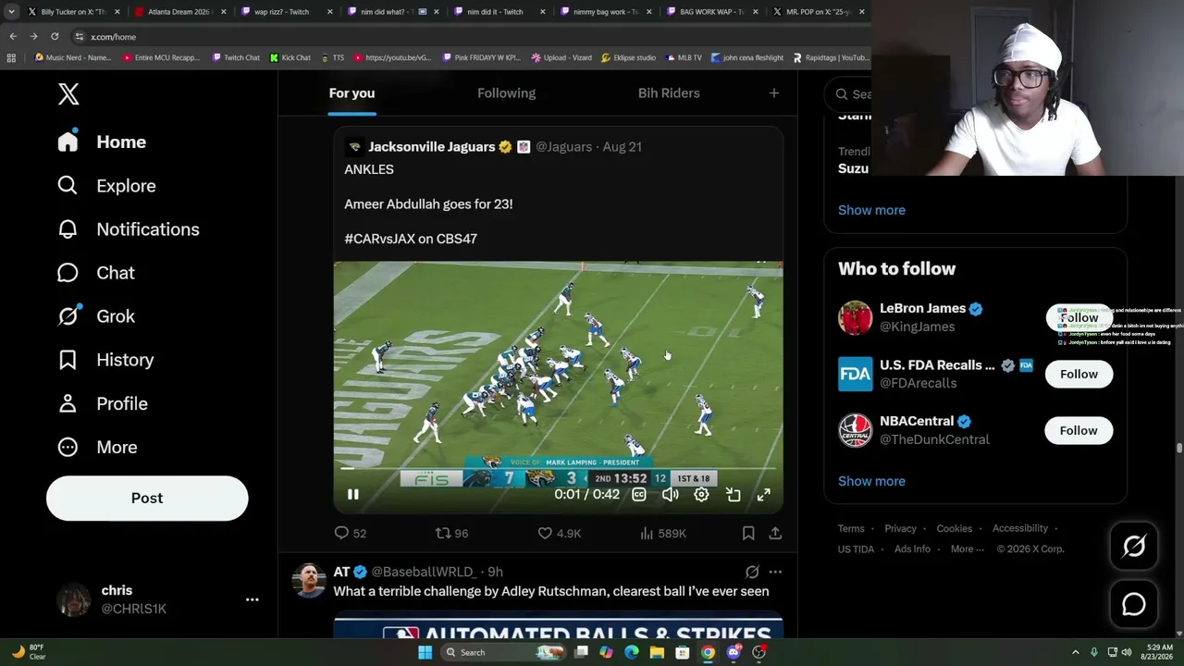Open the floating messages button
Viewport: 1184px width, 666px height.
pos(1134,604)
